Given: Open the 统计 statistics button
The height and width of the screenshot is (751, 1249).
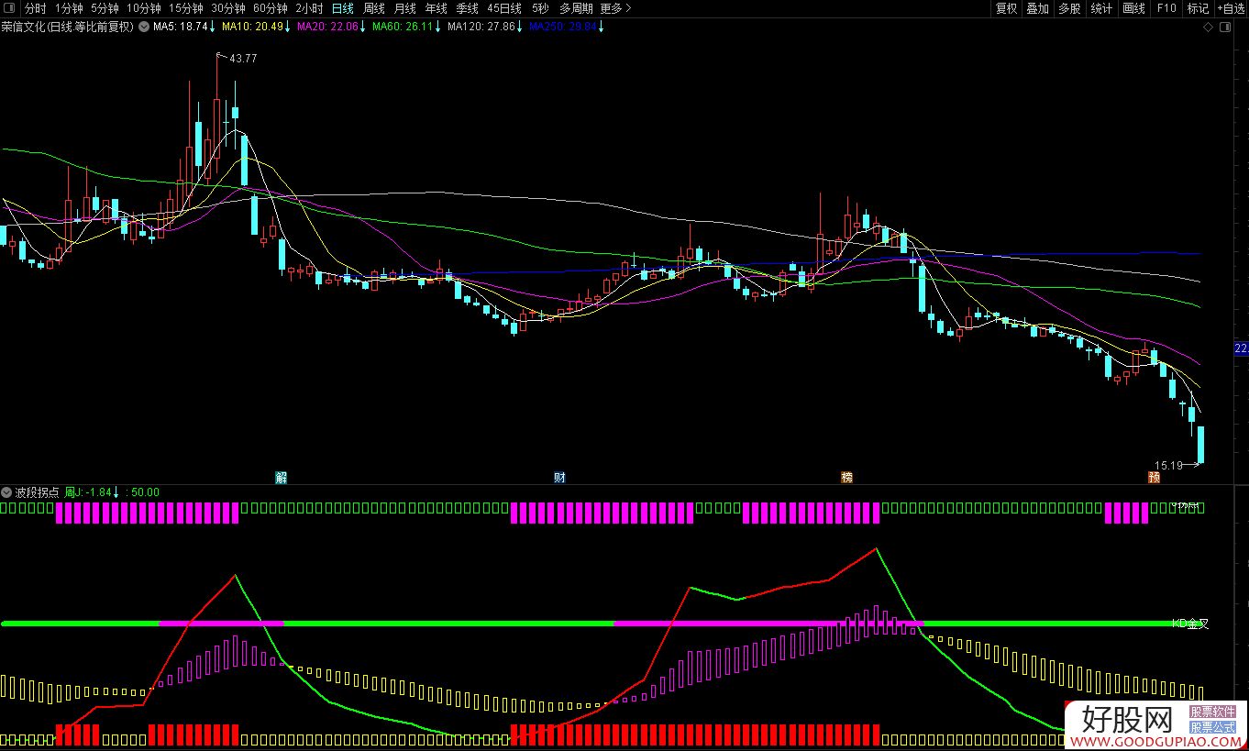Looking at the screenshot, I should coord(1101,8).
